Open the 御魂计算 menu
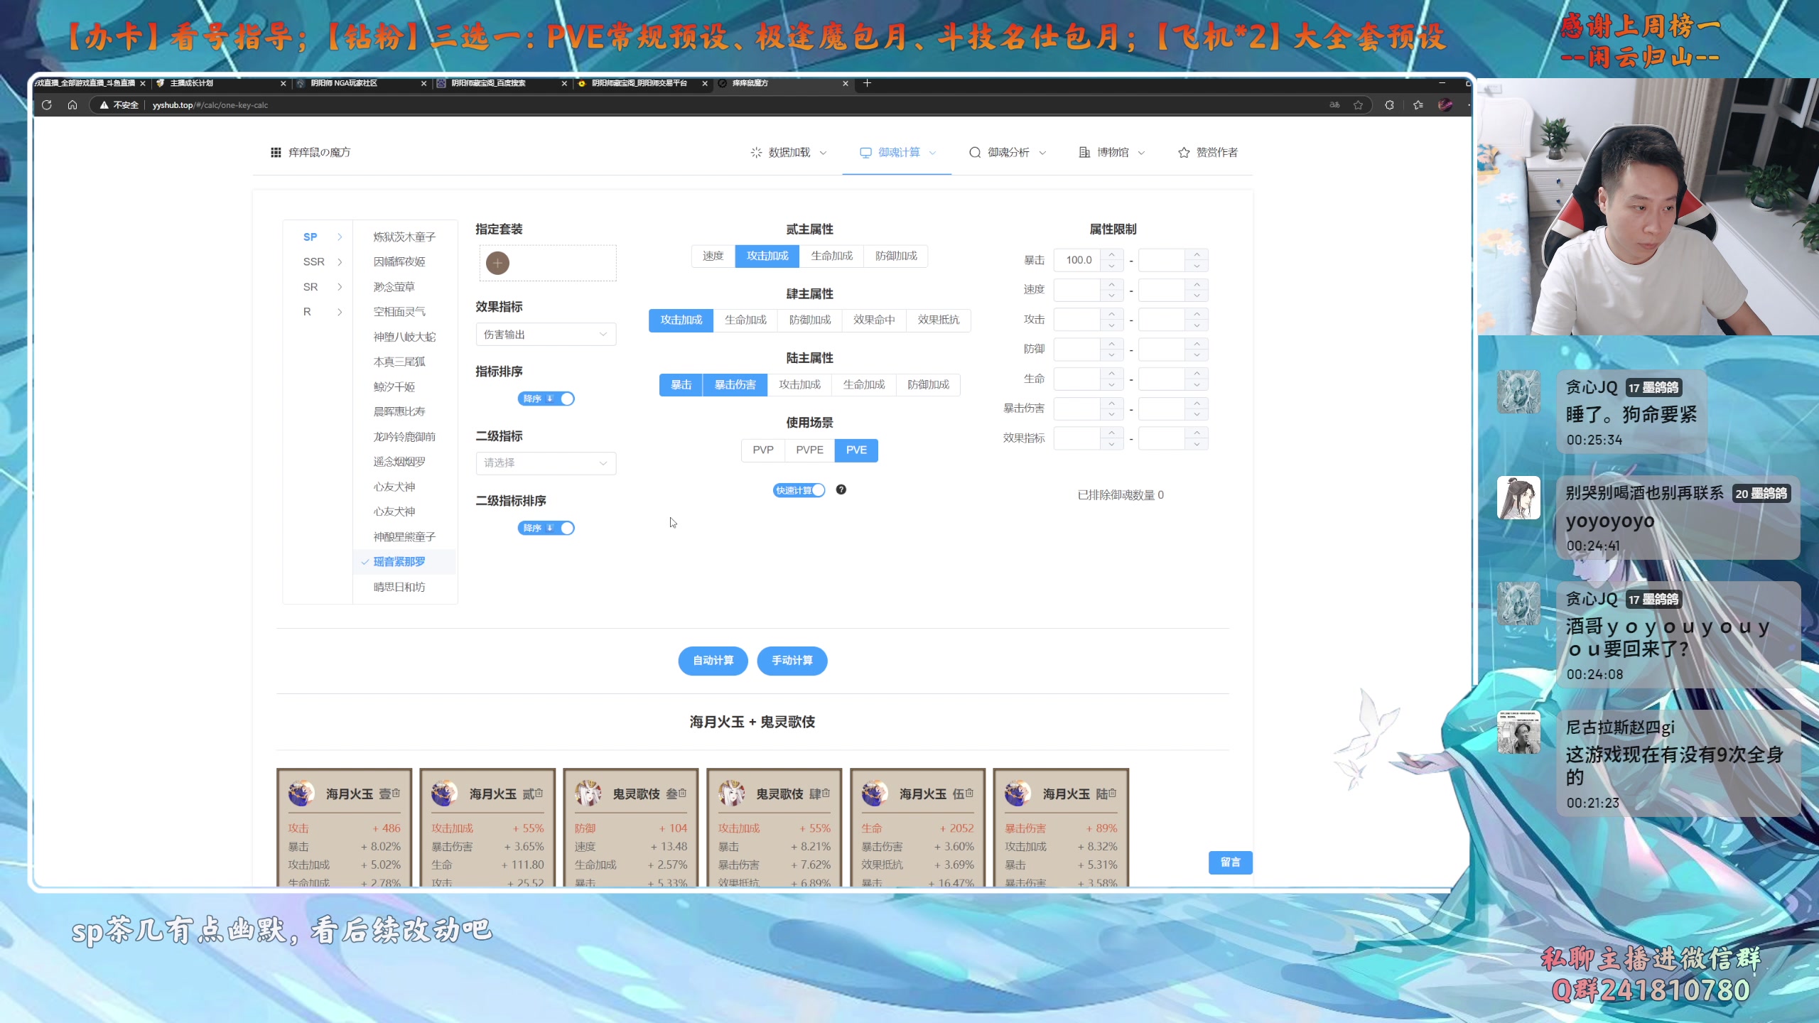The width and height of the screenshot is (1819, 1023). [898, 153]
